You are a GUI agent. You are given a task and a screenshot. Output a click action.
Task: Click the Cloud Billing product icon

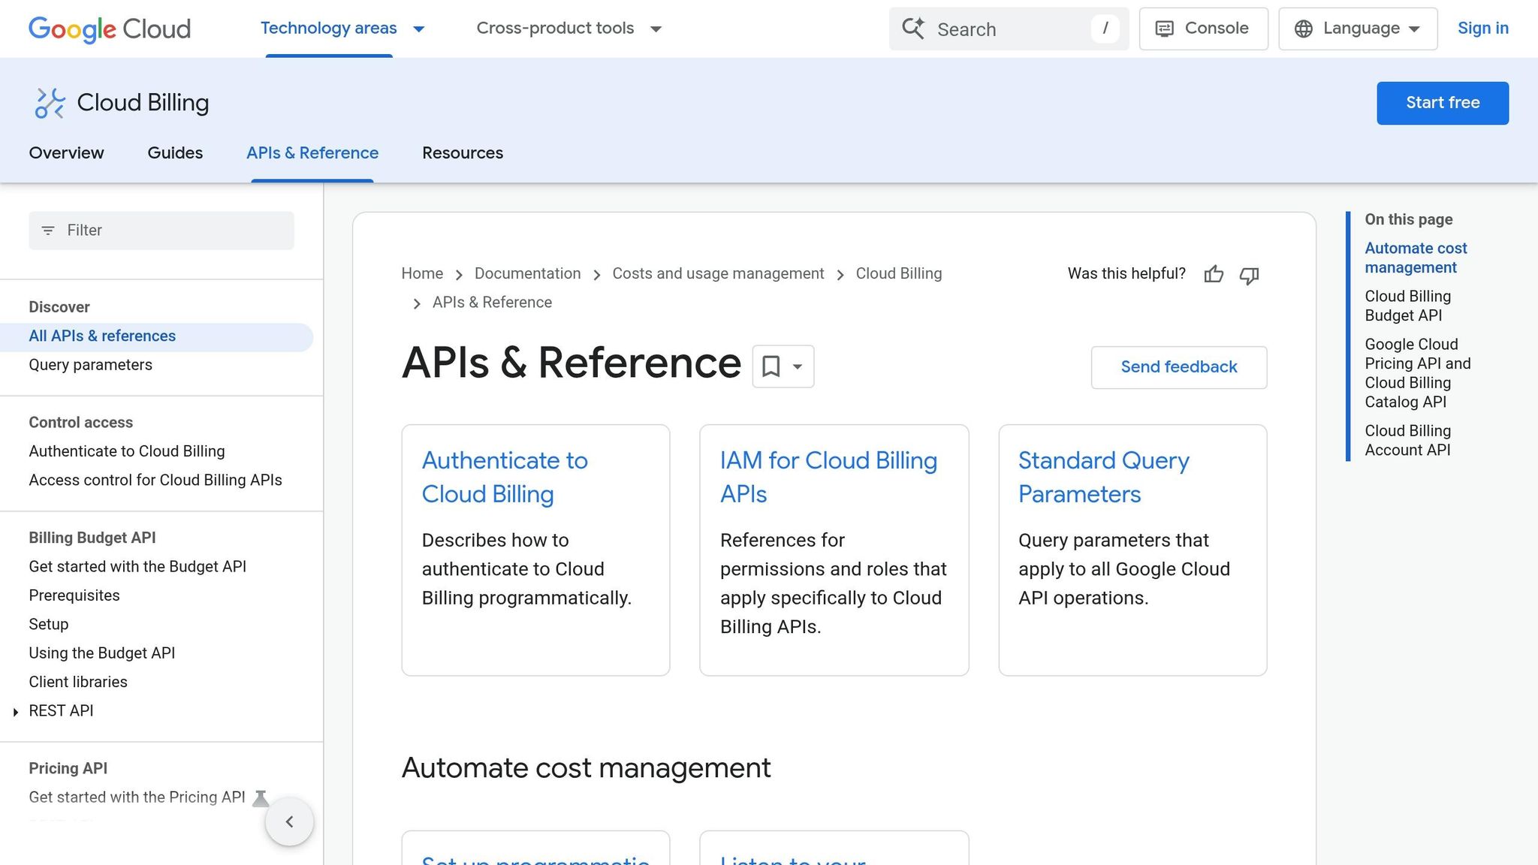point(48,103)
